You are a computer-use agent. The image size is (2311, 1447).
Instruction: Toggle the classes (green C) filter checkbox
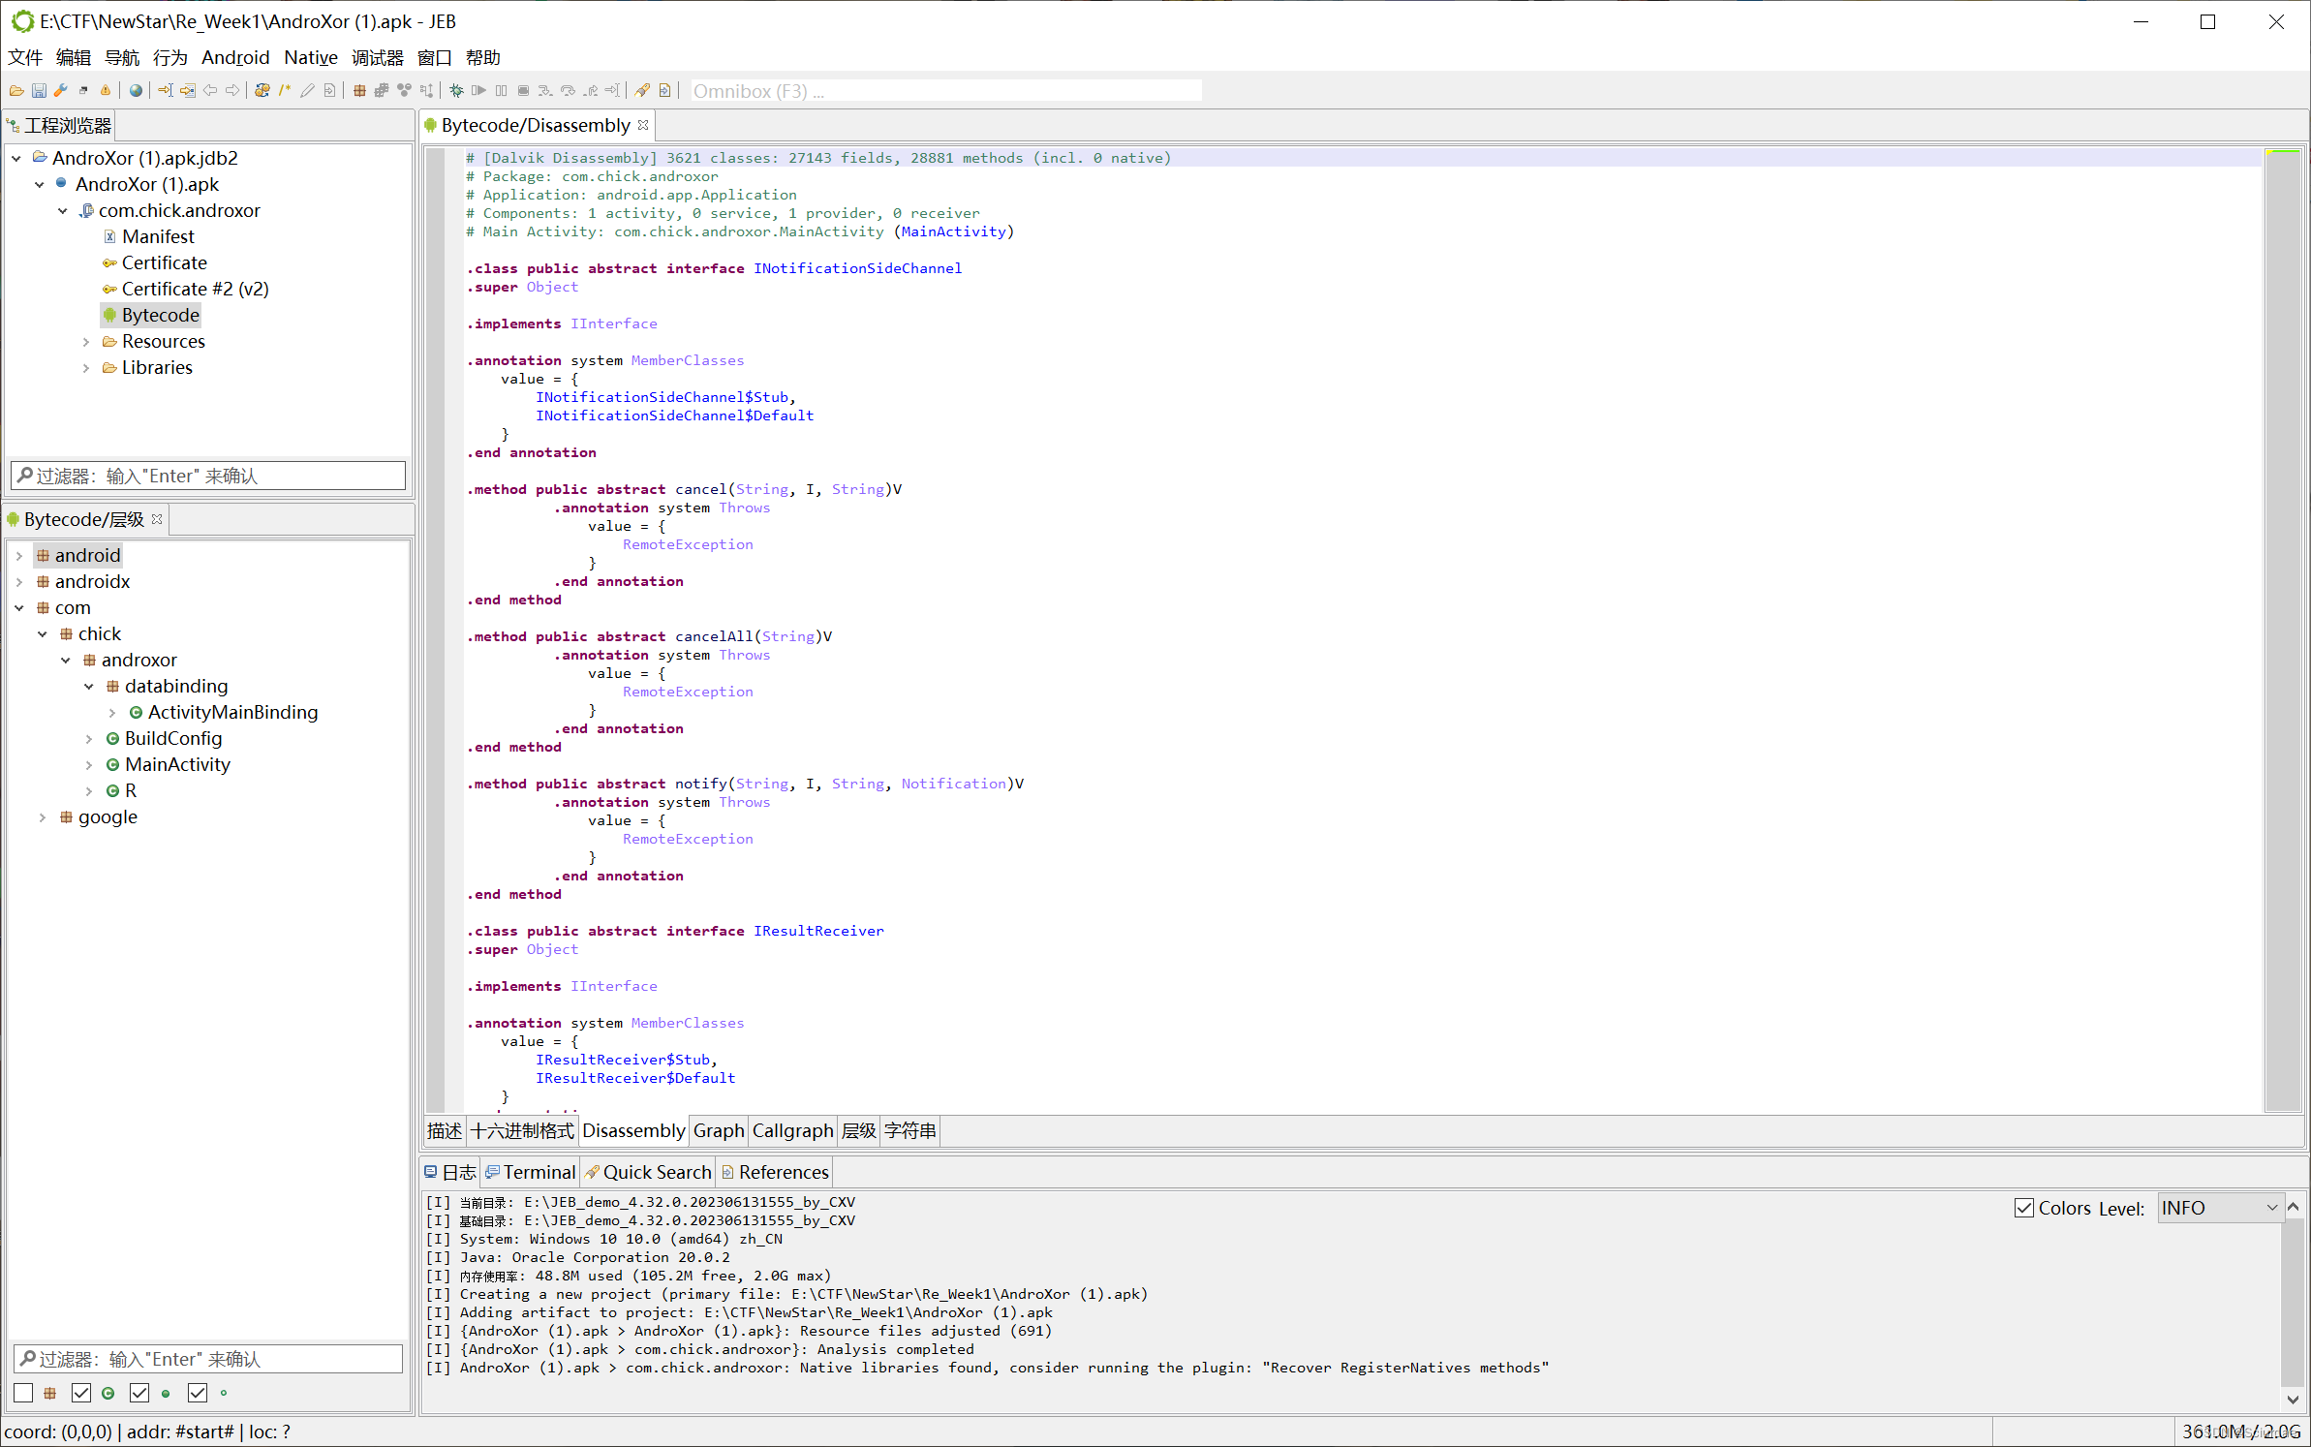81,1393
